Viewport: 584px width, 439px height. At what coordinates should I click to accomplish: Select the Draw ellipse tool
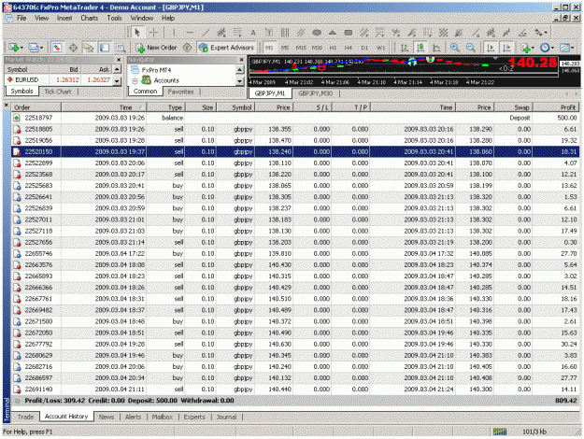pos(317,33)
